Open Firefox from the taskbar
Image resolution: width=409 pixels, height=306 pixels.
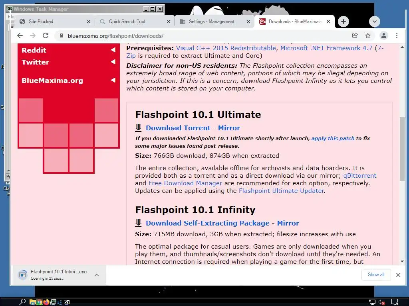46,302
